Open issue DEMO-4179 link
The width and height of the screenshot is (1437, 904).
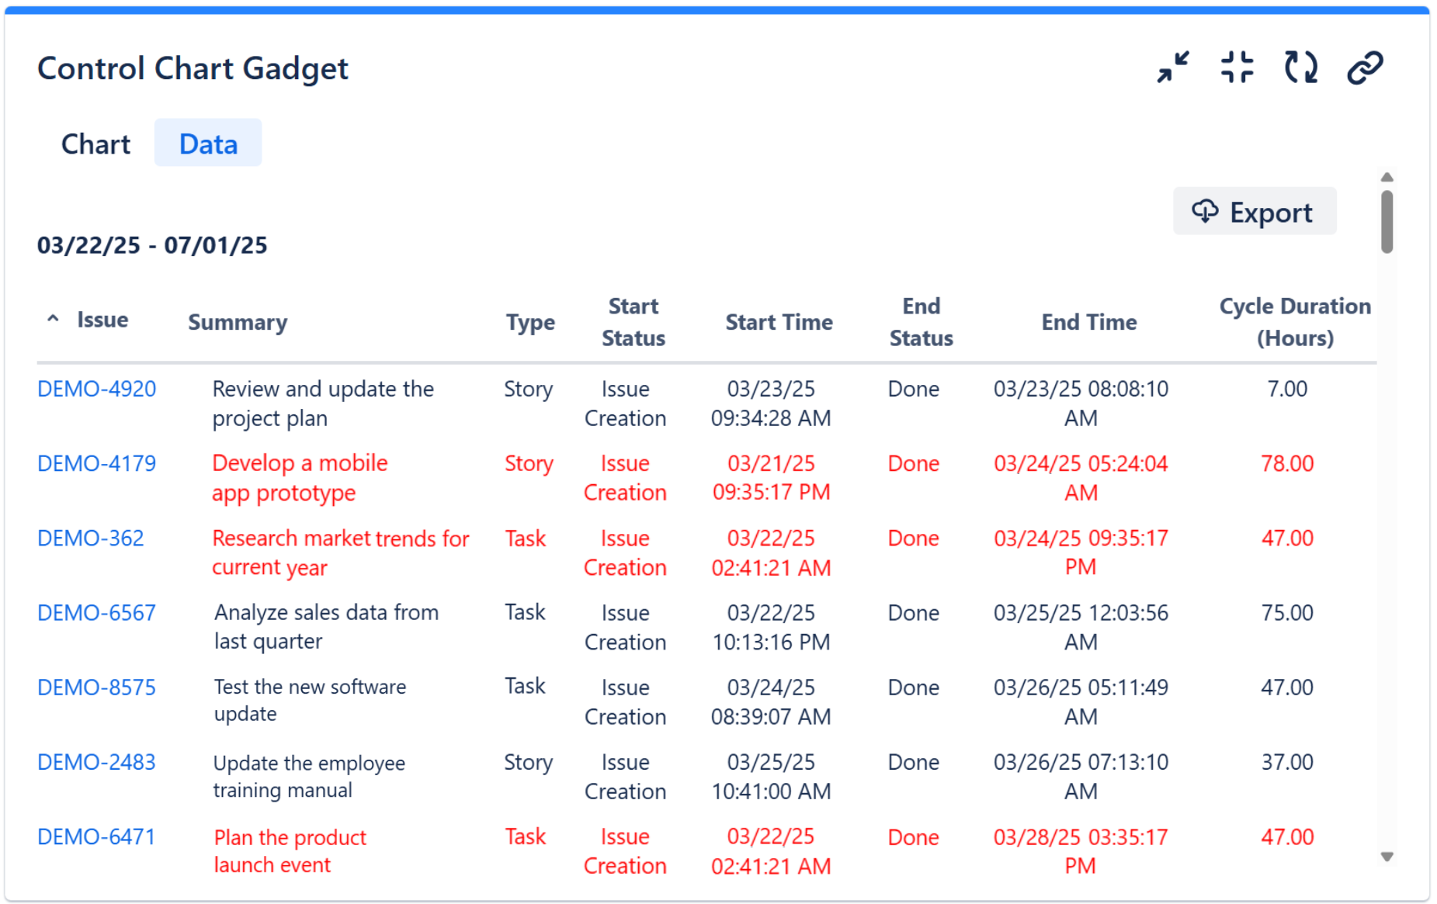pyautogui.click(x=96, y=463)
